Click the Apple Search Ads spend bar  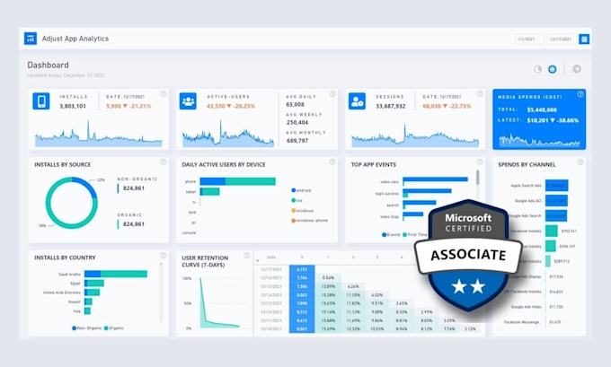[x=556, y=185]
